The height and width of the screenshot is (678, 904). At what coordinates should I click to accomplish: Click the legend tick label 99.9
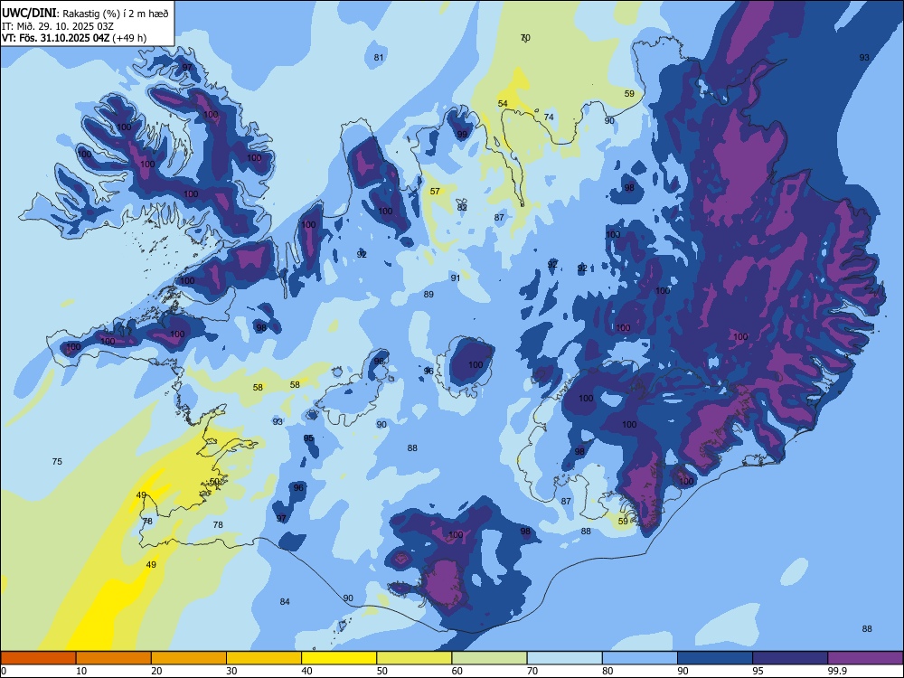pos(836,671)
